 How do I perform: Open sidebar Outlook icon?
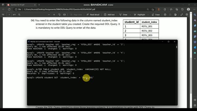click(195, 47)
